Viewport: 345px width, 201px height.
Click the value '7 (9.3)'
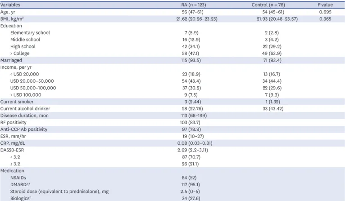(272, 95)
